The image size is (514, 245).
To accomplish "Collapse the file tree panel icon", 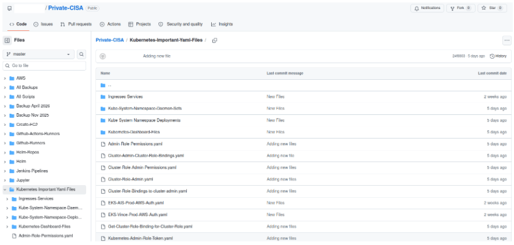I will pyautogui.click(x=7, y=41).
